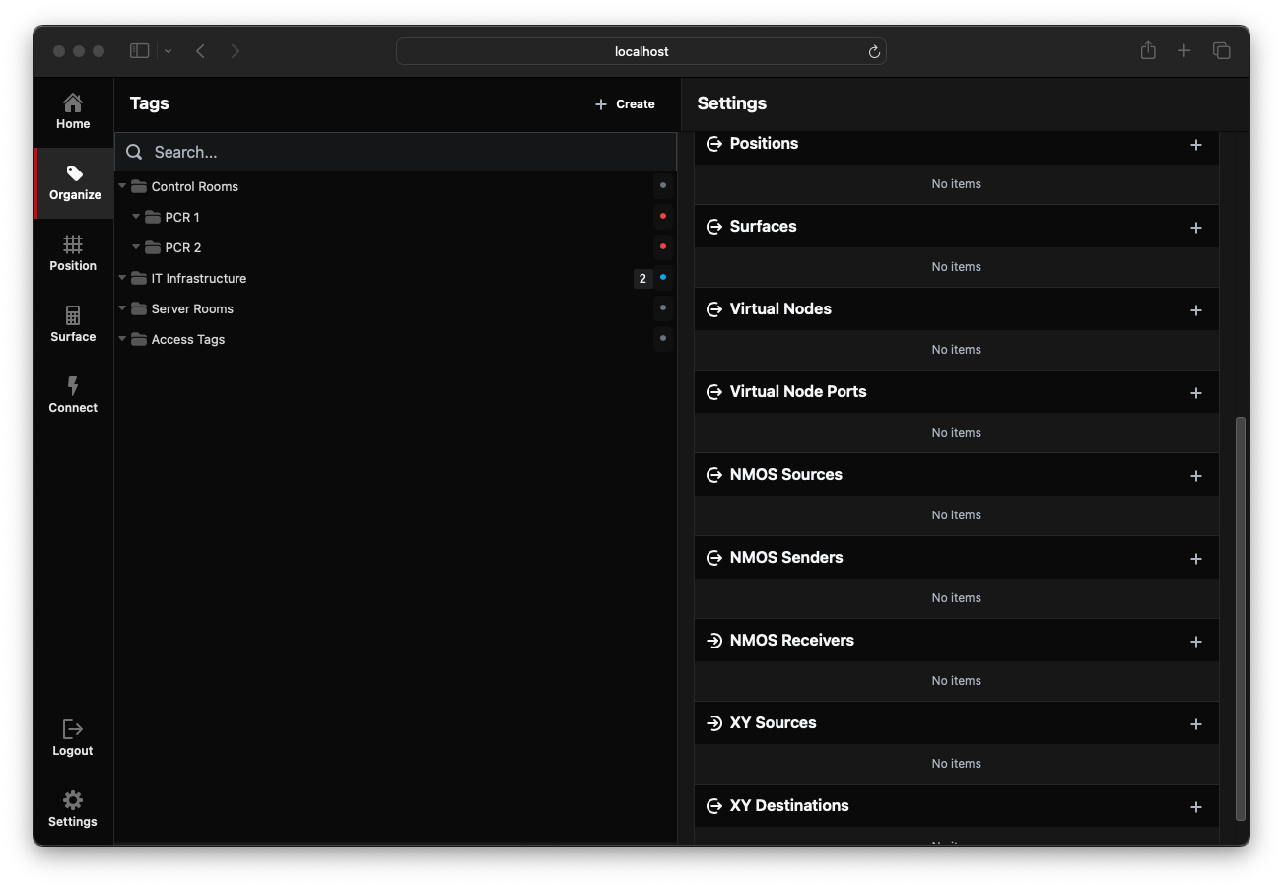Select the Server Rooms tag
Screen dimensions: 1283x887
pos(192,308)
